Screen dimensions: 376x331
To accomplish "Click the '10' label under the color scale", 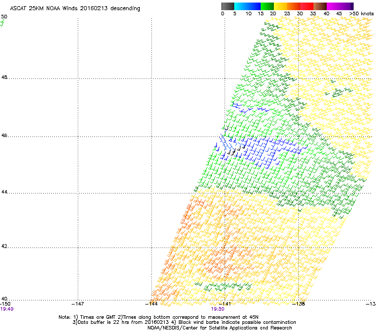I will 248,14.
